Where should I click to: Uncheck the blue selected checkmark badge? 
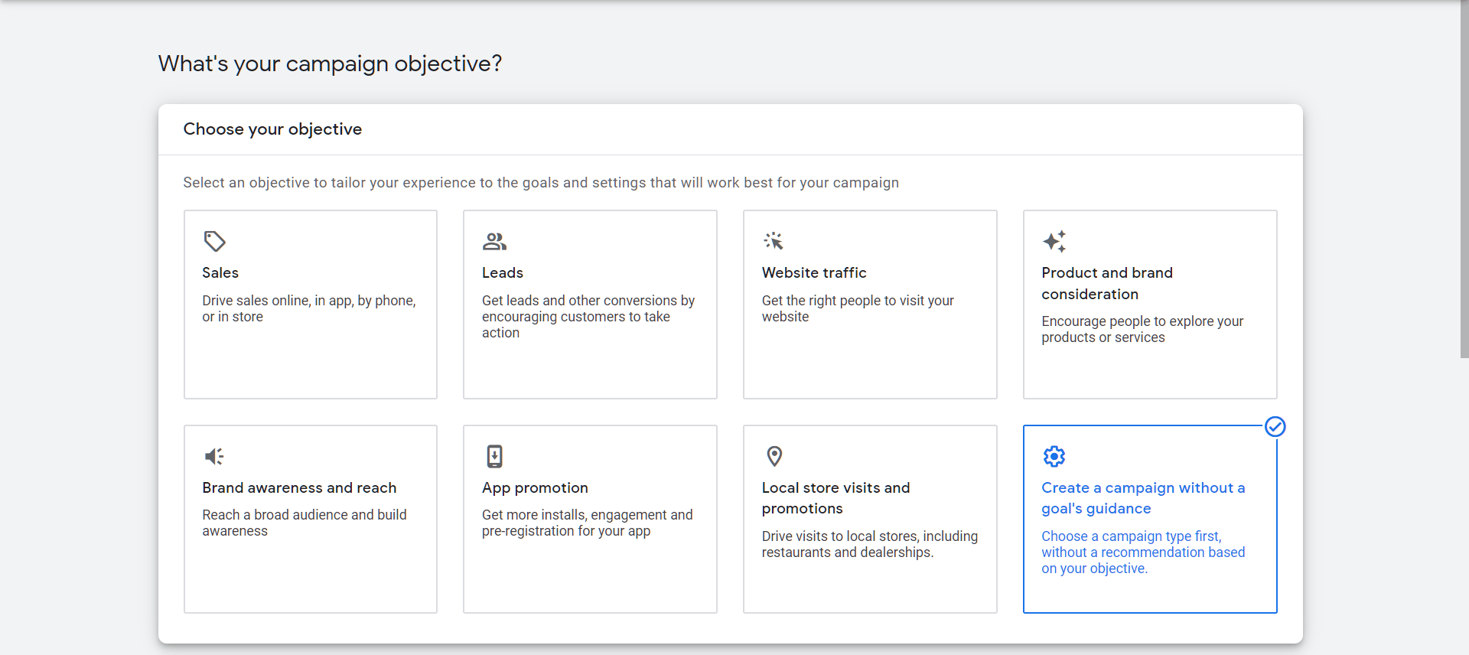pyautogui.click(x=1275, y=427)
